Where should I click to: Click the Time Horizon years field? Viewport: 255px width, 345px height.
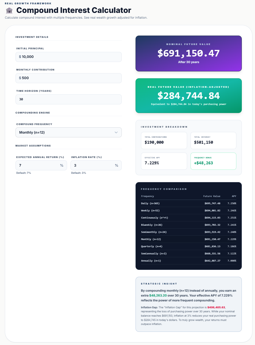point(68,99)
